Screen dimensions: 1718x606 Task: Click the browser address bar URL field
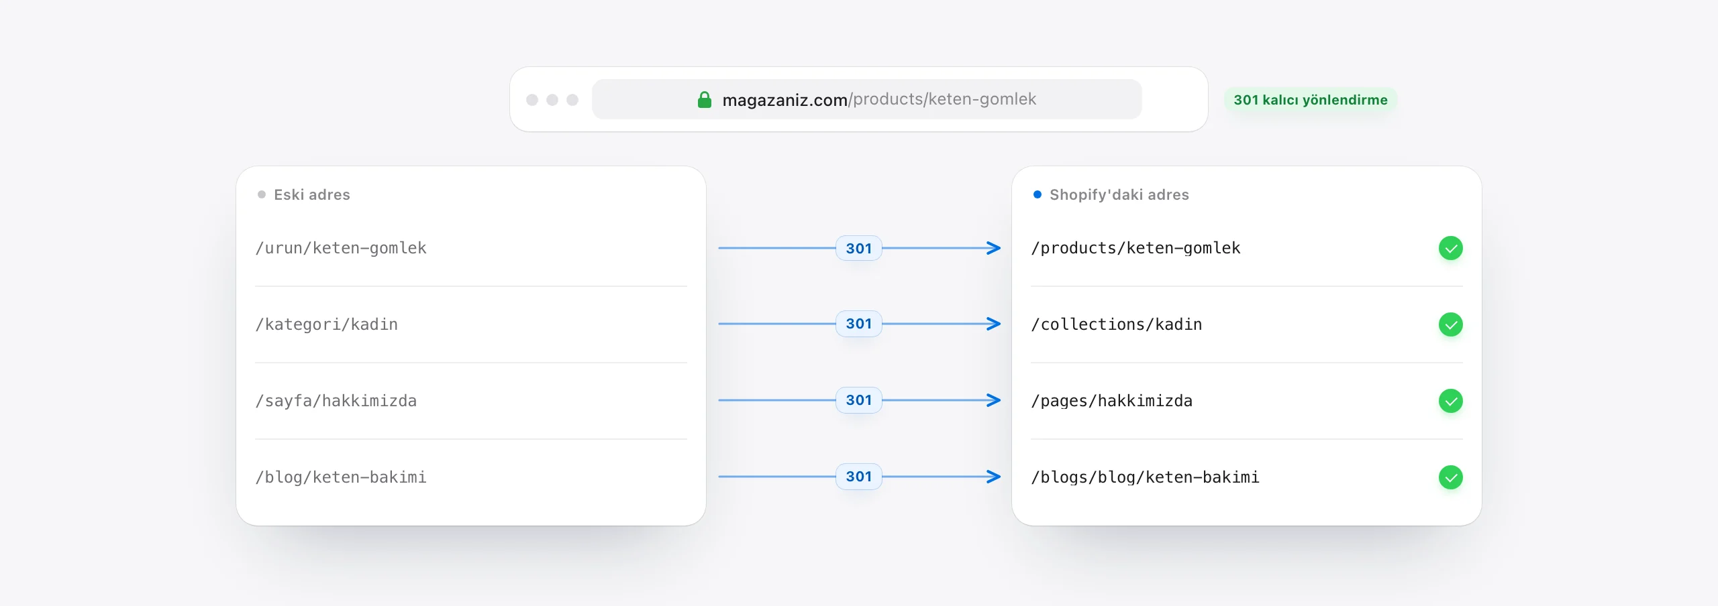point(866,99)
